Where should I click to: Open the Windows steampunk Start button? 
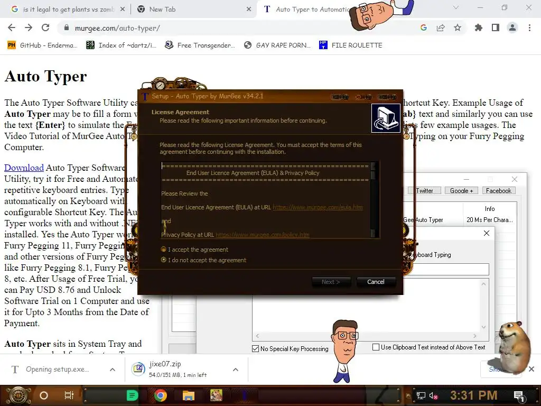(x=18, y=395)
